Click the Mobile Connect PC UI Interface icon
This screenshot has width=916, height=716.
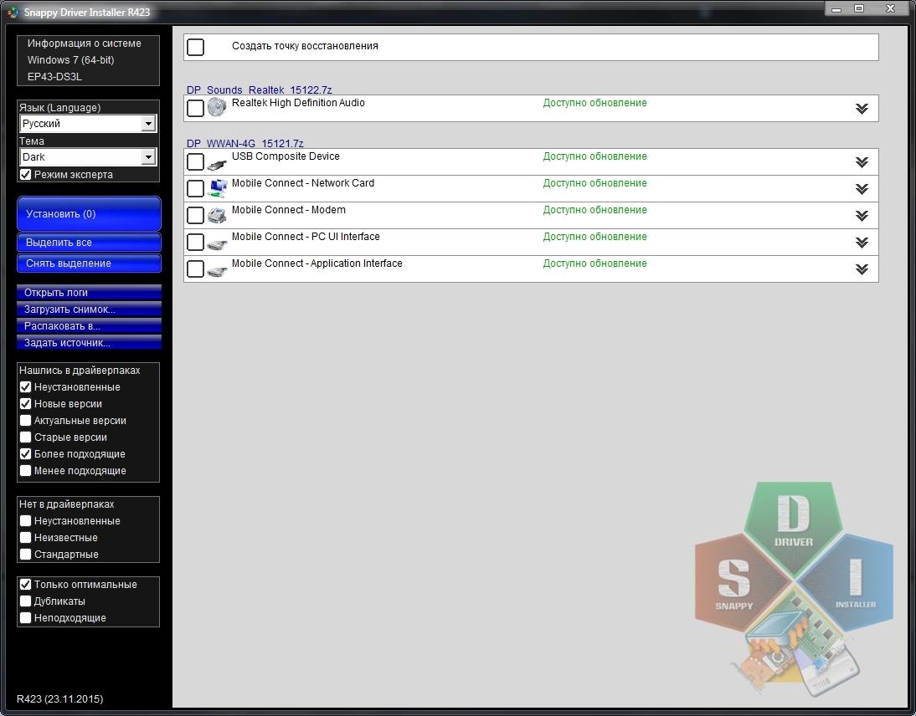pos(217,244)
